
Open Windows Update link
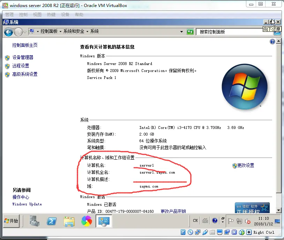(27, 204)
